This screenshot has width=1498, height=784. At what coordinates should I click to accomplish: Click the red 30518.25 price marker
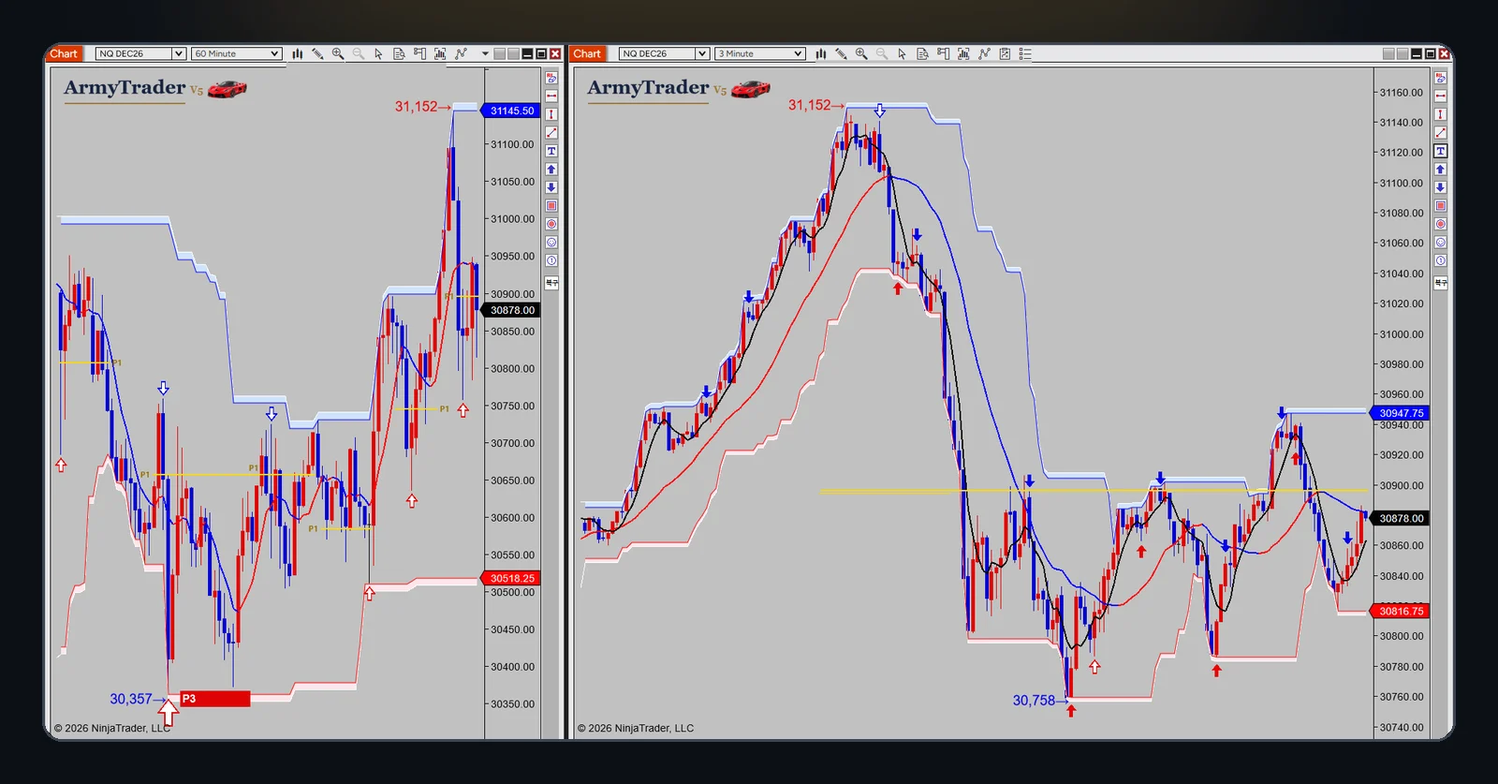(x=510, y=578)
